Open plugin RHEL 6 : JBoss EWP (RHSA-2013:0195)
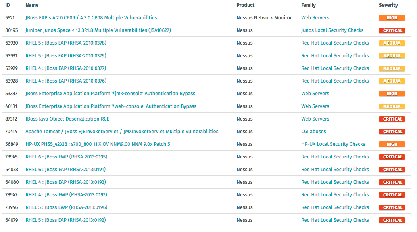The width and height of the screenshot is (417, 232). (67, 157)
